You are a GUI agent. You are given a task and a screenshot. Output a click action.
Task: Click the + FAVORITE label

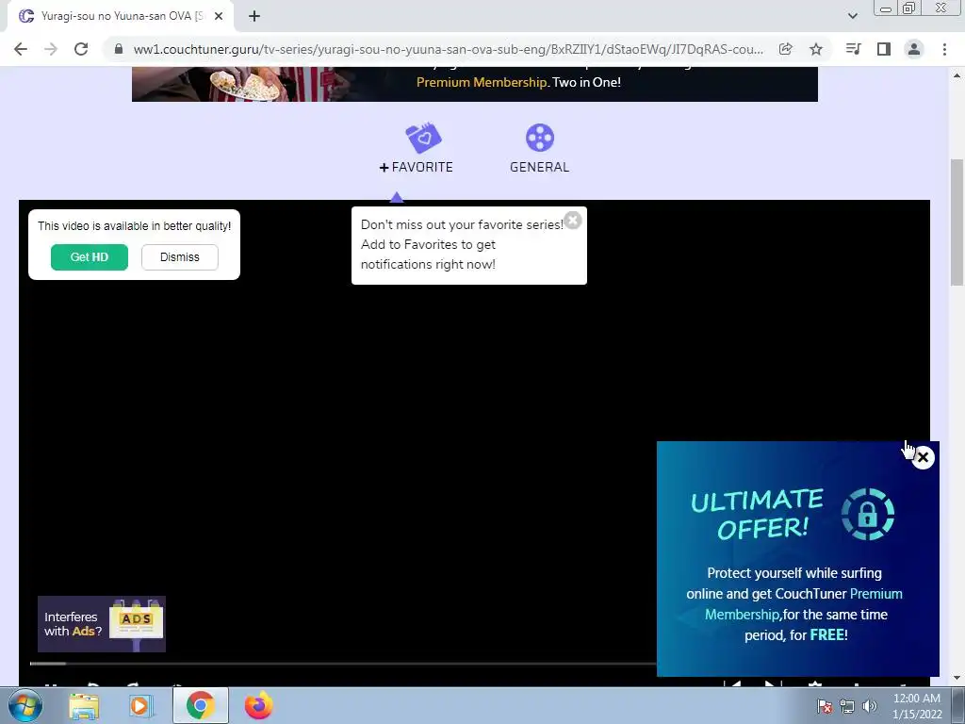416,168
